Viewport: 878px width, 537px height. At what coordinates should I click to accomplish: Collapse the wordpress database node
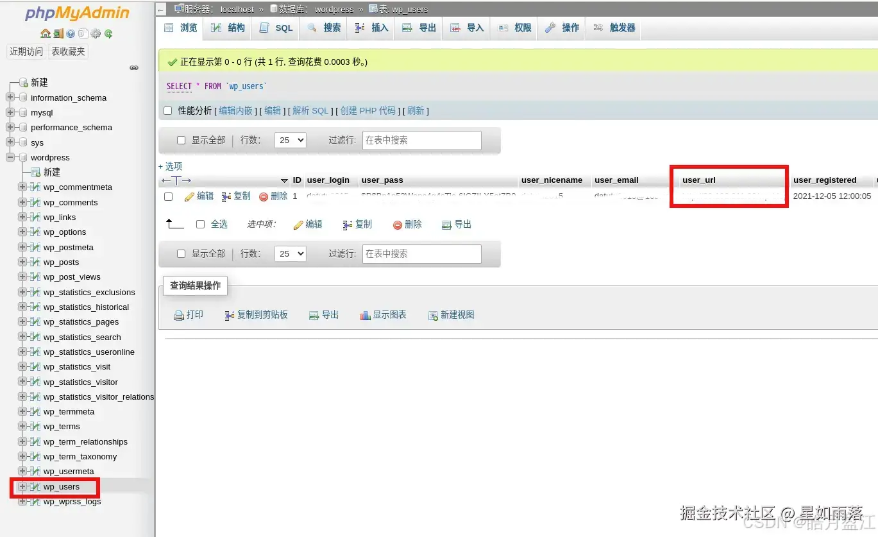[x=10, y=157]
